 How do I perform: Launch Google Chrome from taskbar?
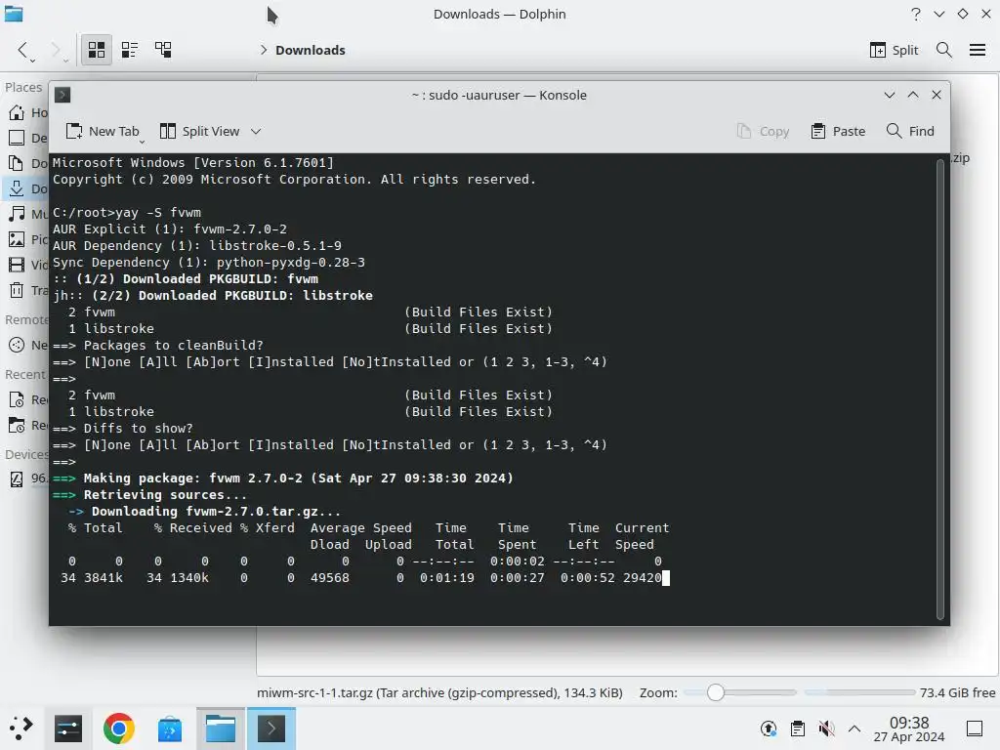click(x=118, y=729)
